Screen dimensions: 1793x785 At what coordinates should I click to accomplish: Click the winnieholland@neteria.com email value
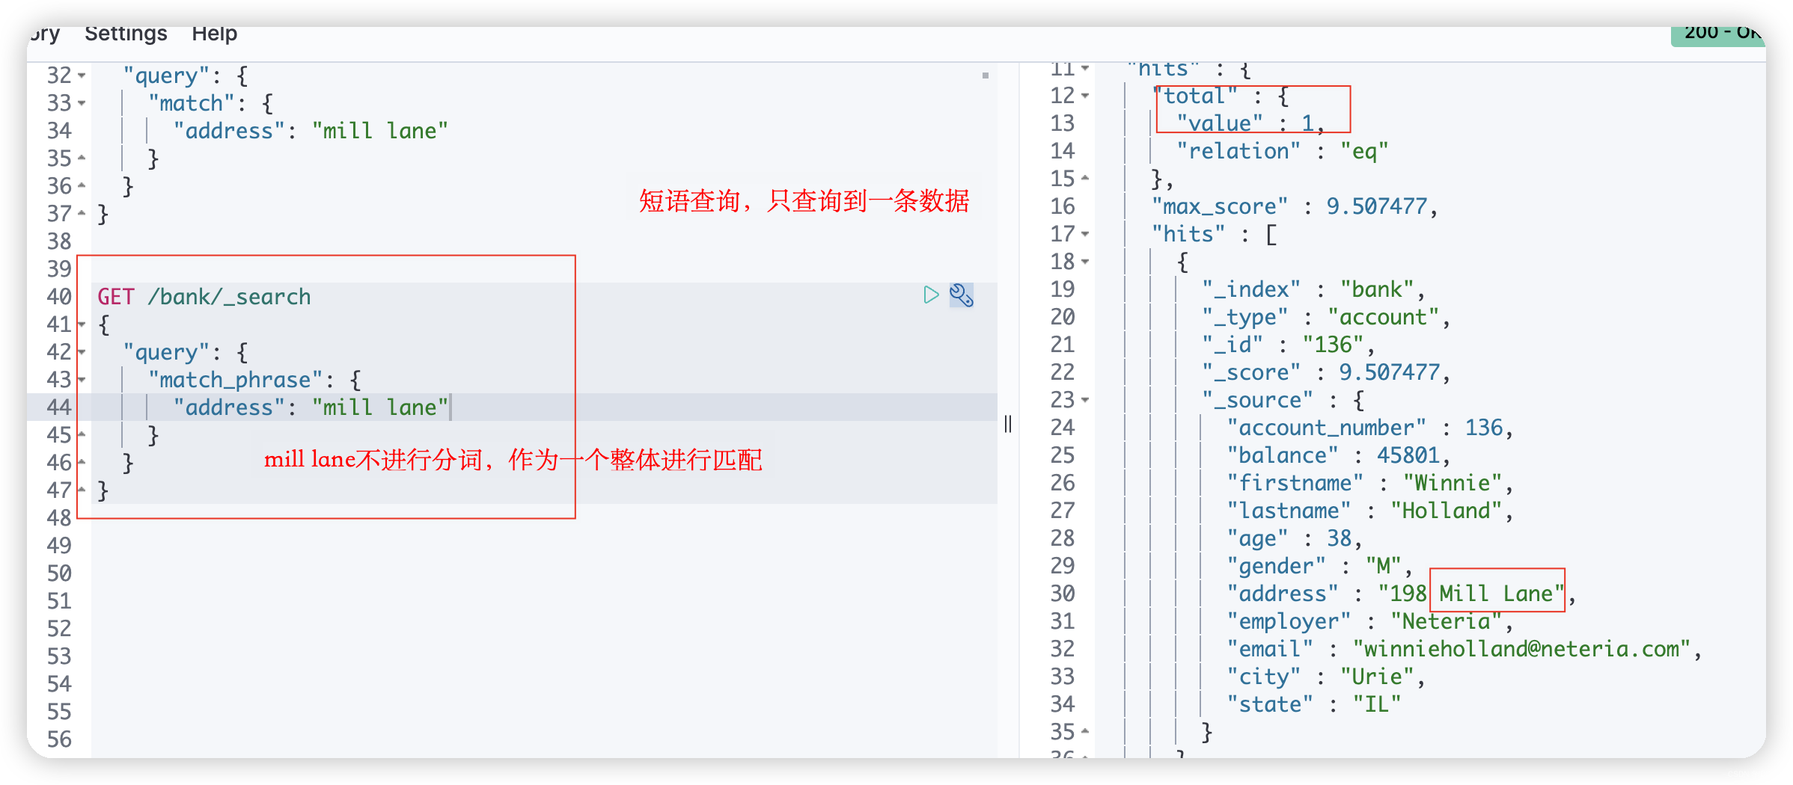pos(1521,649)
